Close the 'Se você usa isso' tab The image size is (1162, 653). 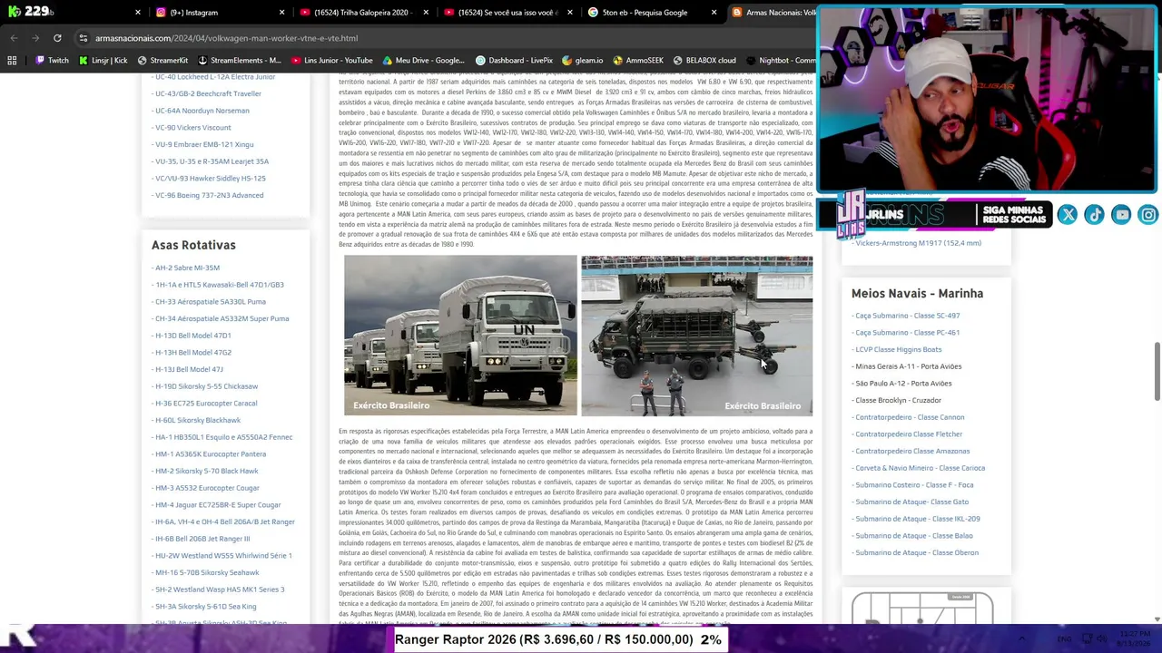point(569,13)
